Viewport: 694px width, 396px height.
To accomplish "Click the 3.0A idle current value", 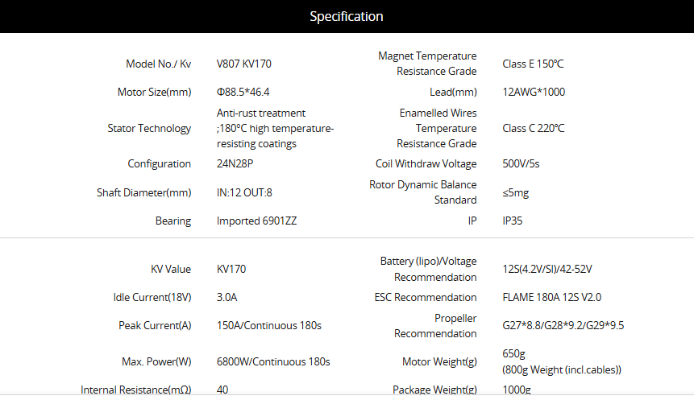I will (x=226, y=297).
